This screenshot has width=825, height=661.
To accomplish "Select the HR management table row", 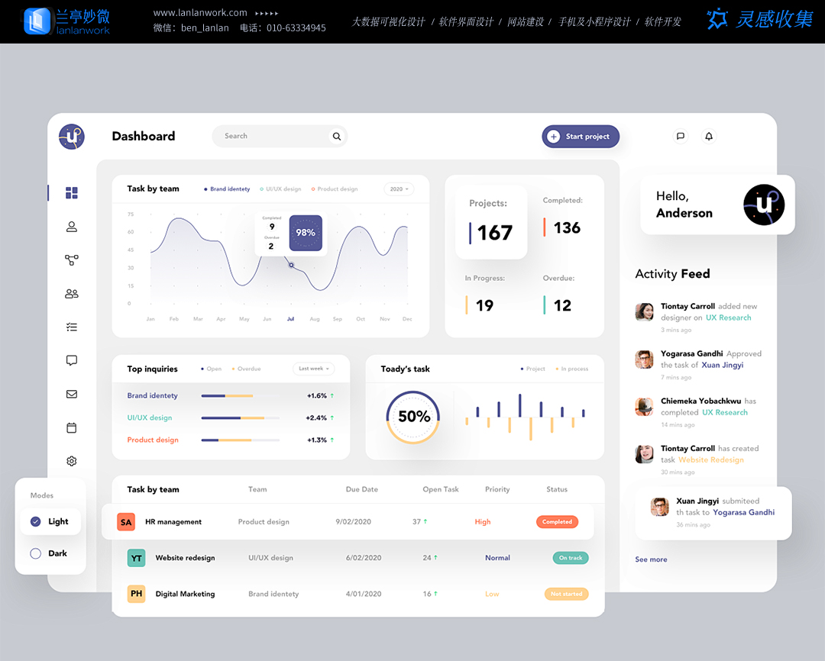I will click(x=348, y=522).
